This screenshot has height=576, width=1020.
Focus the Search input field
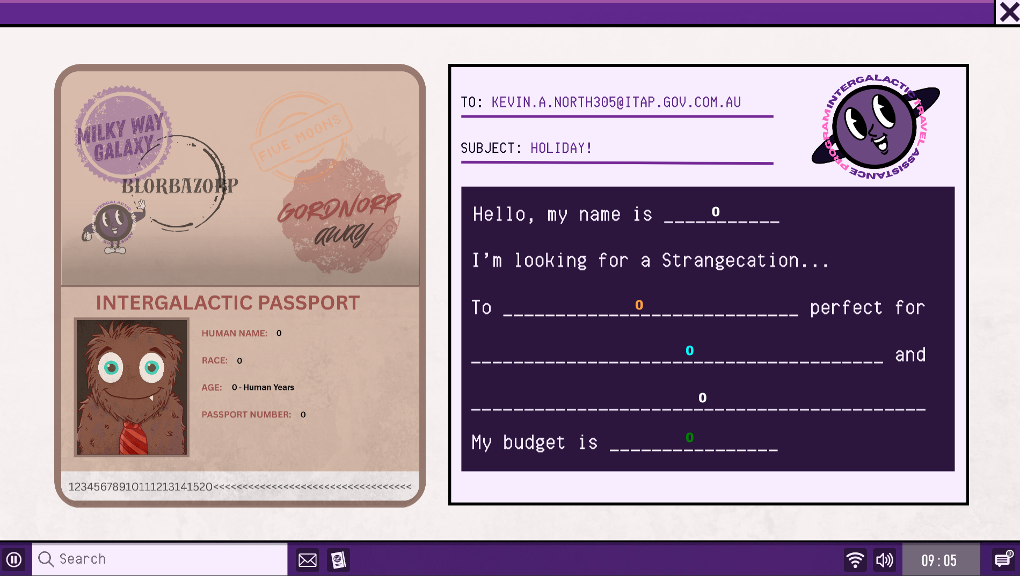point(160,559)
